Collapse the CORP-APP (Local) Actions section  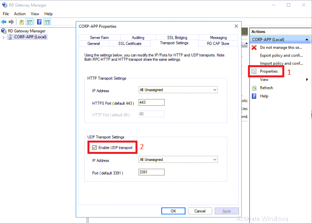[307, 39]
